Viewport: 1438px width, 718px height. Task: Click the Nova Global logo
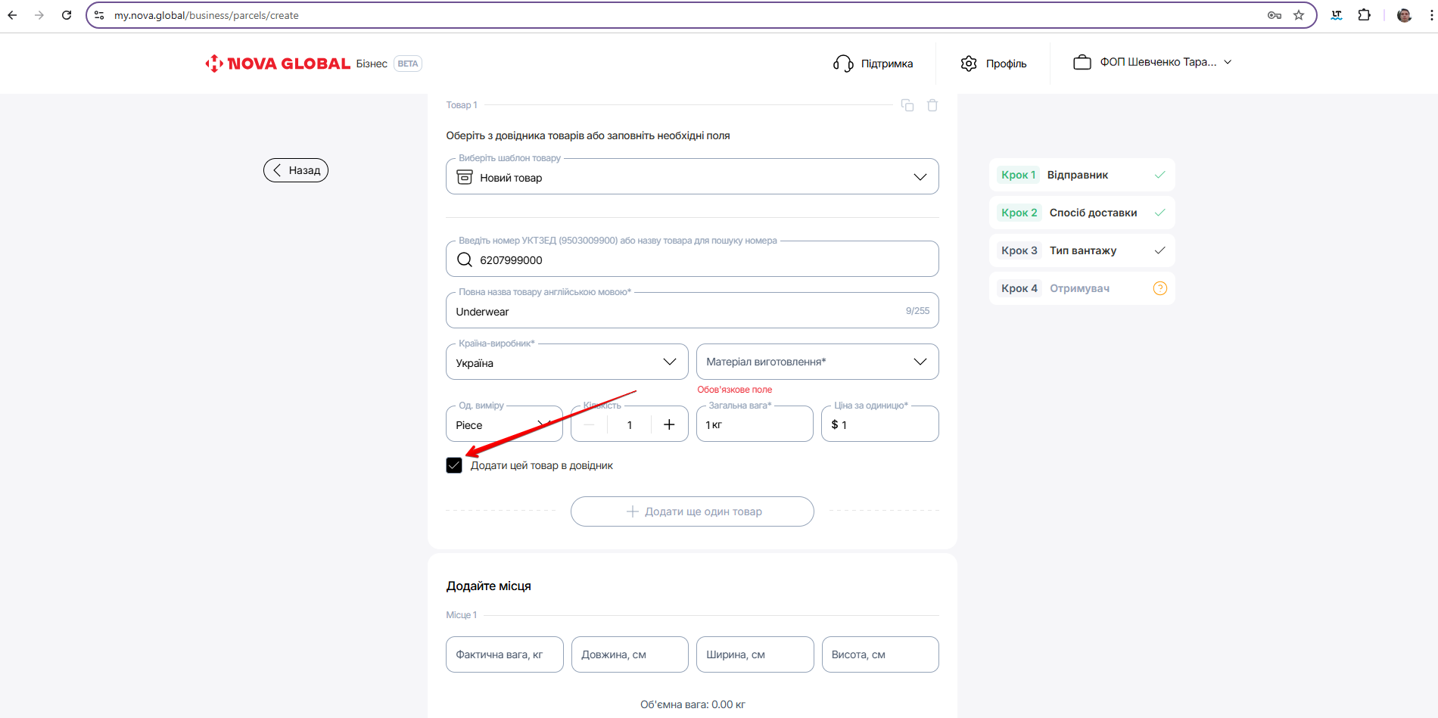coord(278,64)
